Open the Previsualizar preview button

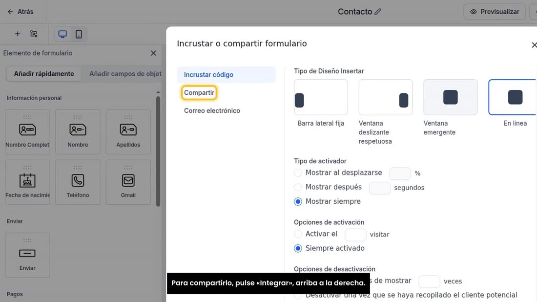(x=495, y=12)
